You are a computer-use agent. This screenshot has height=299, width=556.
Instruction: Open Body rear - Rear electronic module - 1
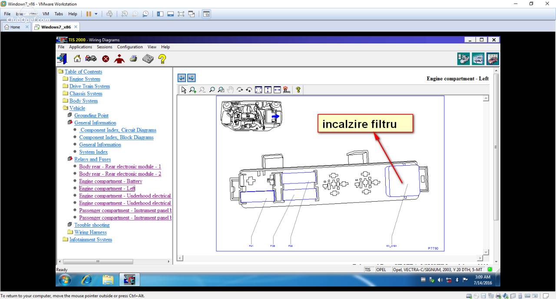pyautogui.click(x=120, y=166)
